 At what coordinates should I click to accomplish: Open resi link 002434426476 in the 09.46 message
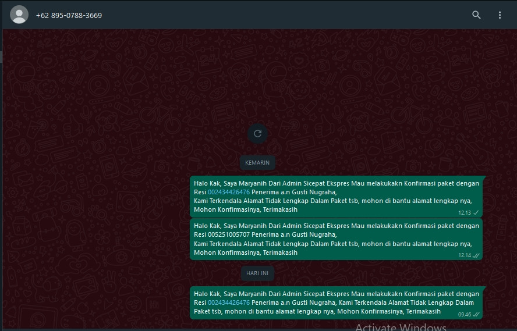point(228,302)
